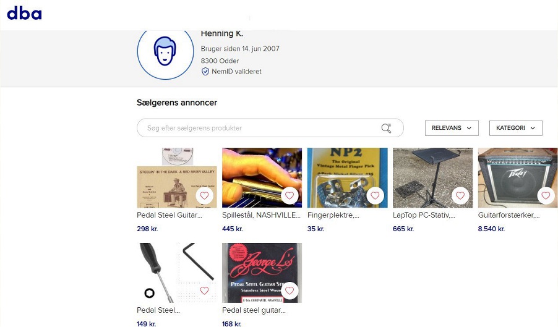Open the RELEVANS sort dropdown
This screenshot has height=327, width=558.
pyautogui.click(x=452, y=128)
